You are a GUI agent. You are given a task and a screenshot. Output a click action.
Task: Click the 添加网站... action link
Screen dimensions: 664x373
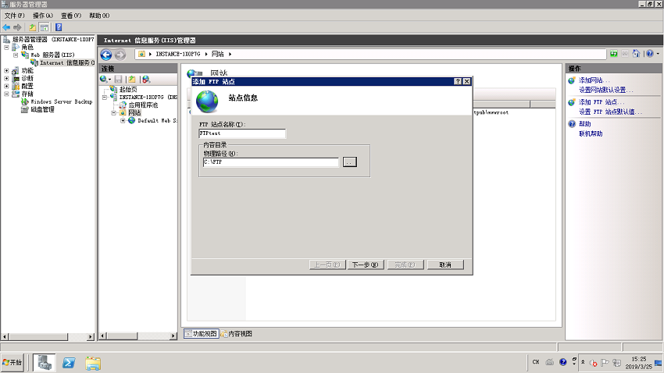[594, 80]
